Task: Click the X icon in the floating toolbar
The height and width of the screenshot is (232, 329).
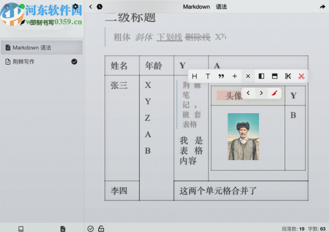Action: click(248, 76)
